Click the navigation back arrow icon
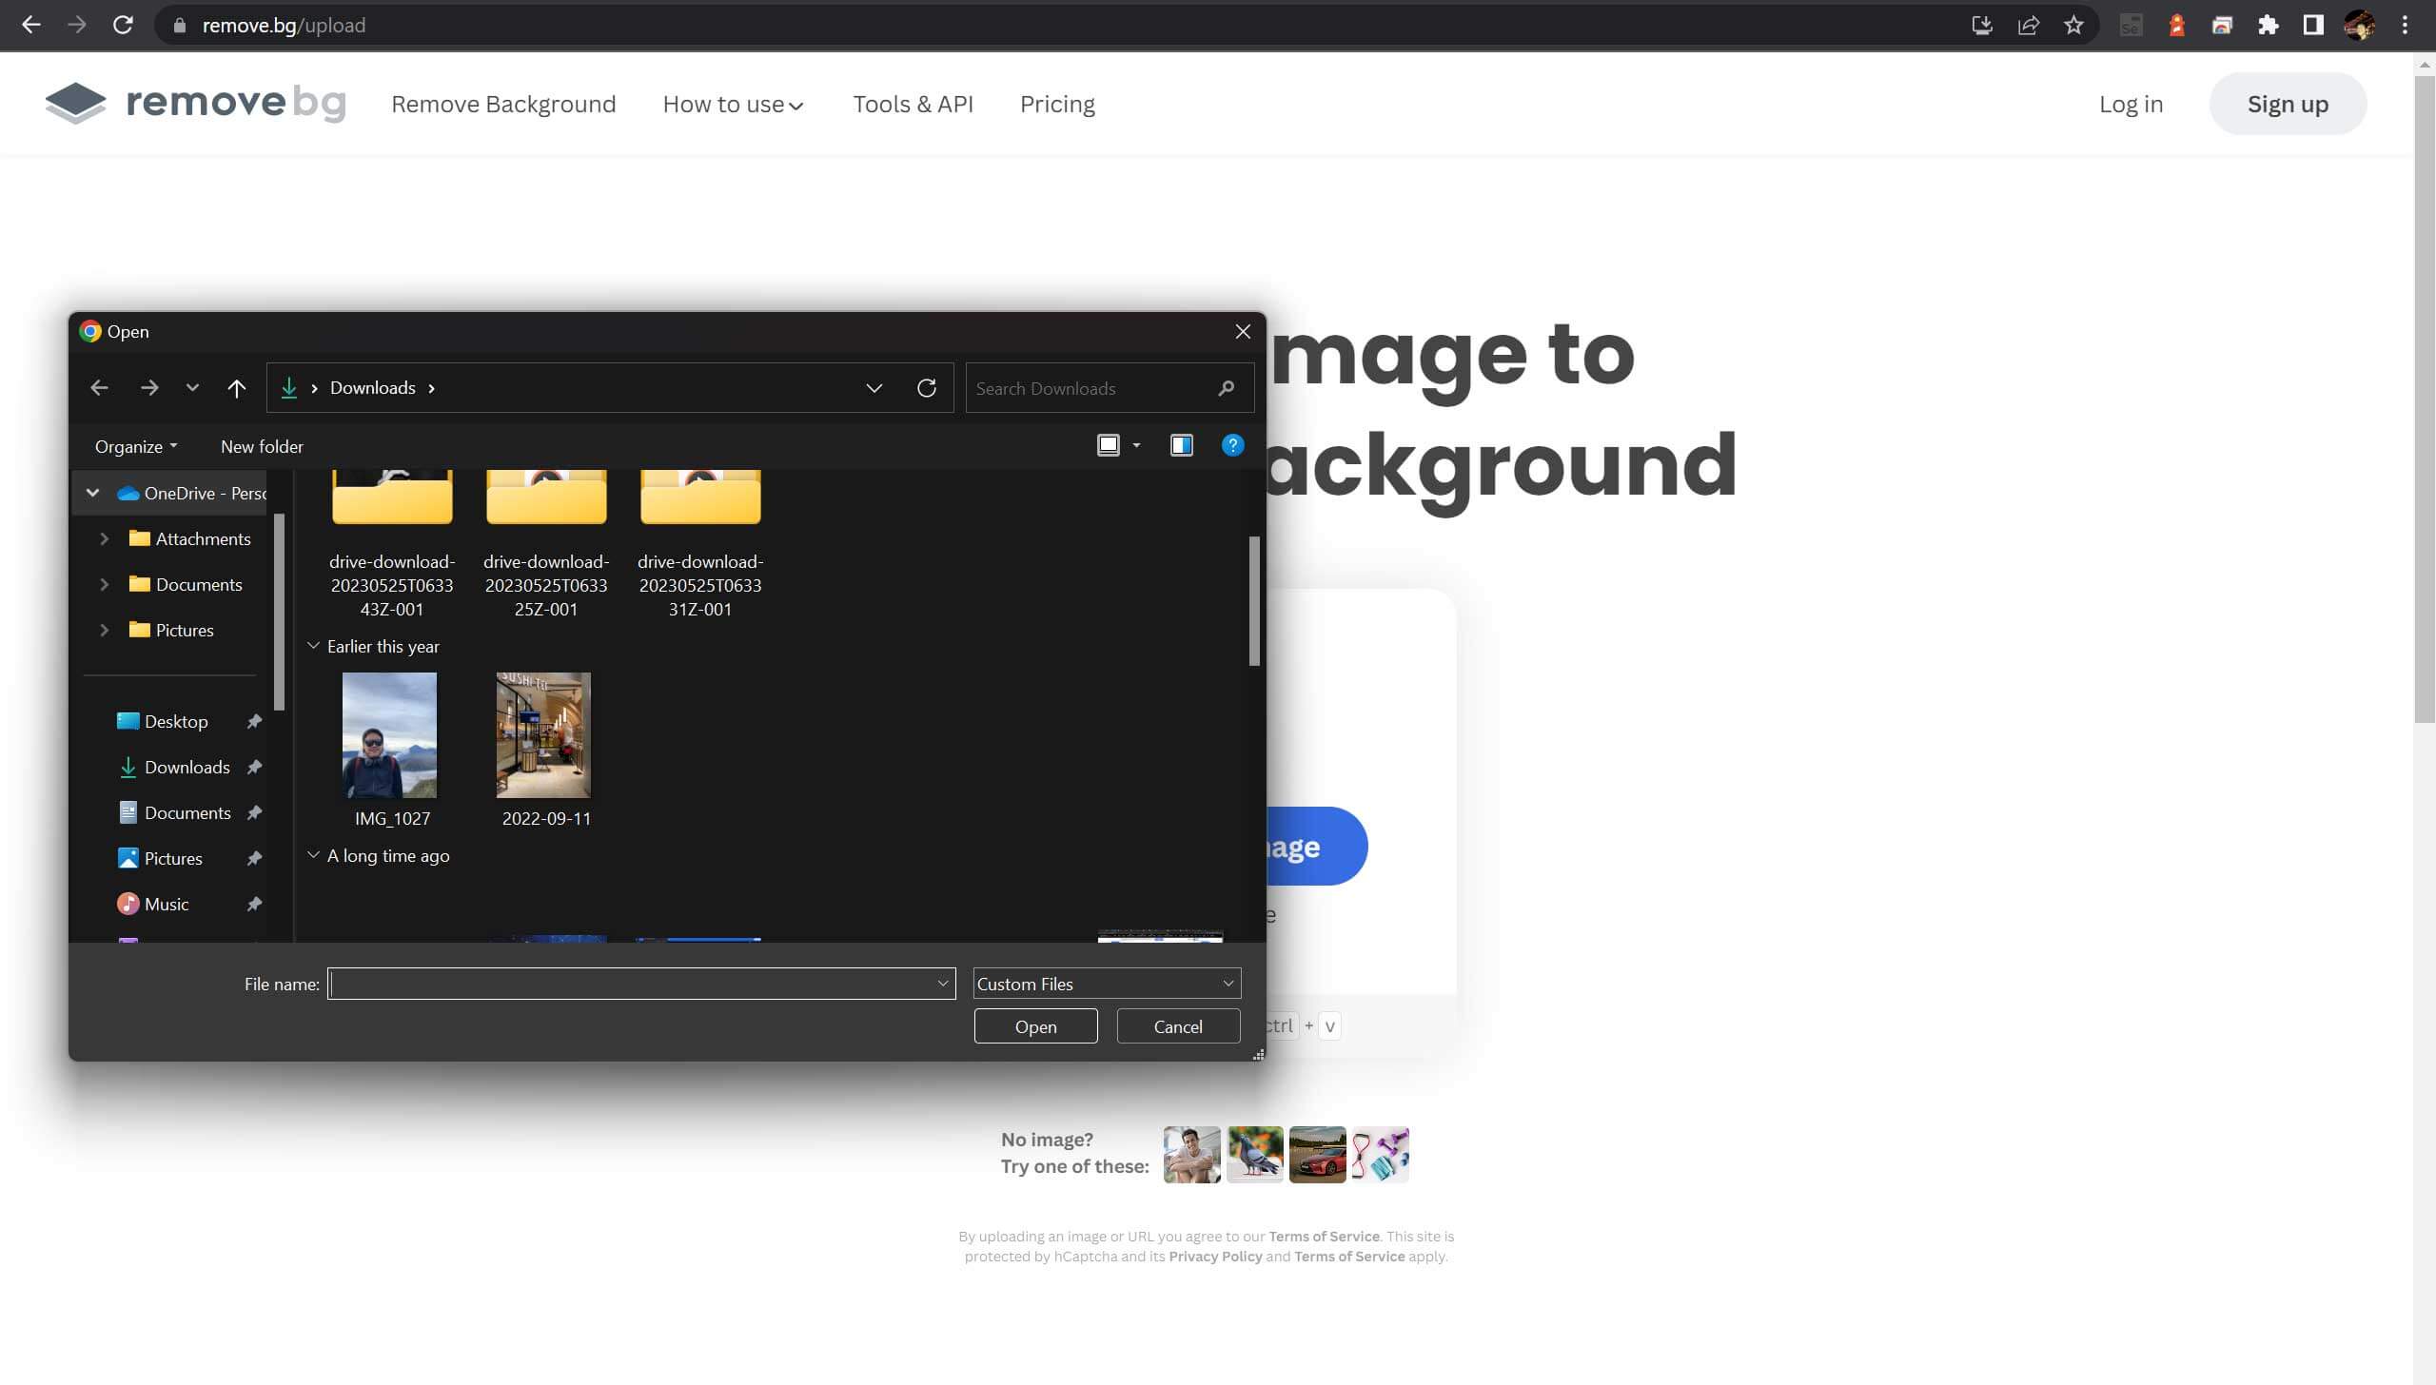The width and height of the screenshot is (2436, 1385). point(100,388)
